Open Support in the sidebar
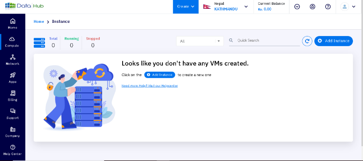Image resolution: width=363 pixels, height=161 pixels. (x=12, y=113)
